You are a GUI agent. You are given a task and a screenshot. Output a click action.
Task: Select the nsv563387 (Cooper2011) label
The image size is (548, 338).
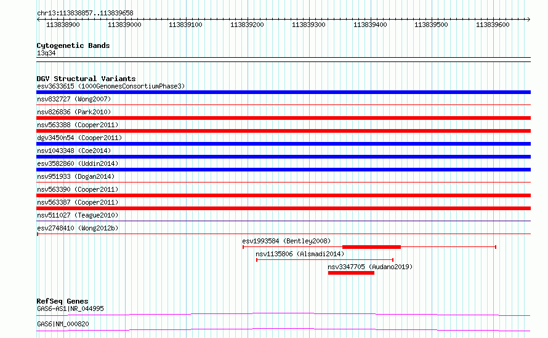tap(78, 202)
